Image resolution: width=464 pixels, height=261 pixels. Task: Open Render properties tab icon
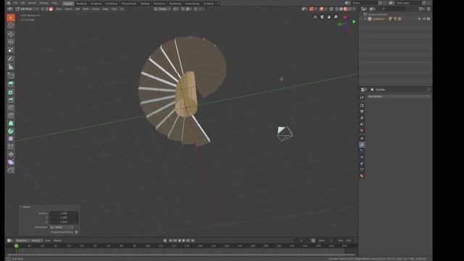tap(362, 105)
